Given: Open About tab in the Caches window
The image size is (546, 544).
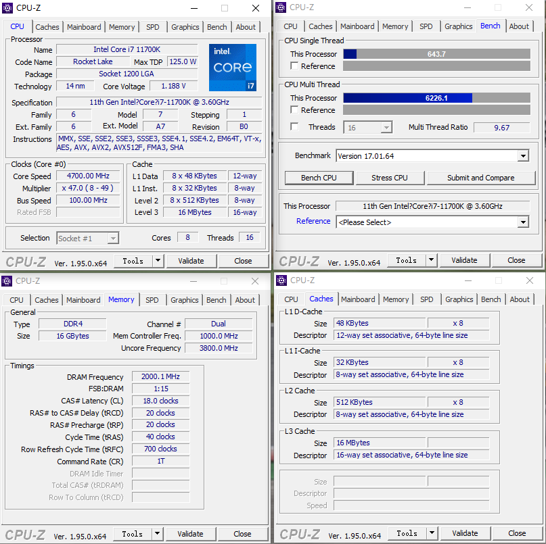Looking at the screenshot, I should [x=520, y=299].
